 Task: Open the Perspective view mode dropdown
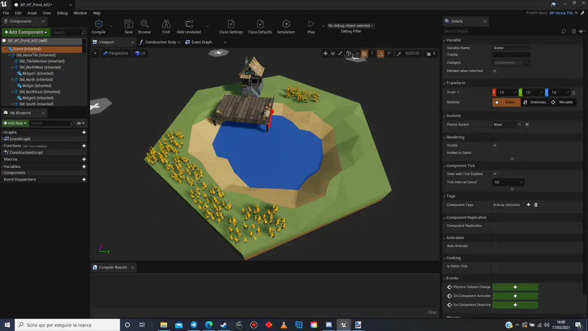pos(116,53)
